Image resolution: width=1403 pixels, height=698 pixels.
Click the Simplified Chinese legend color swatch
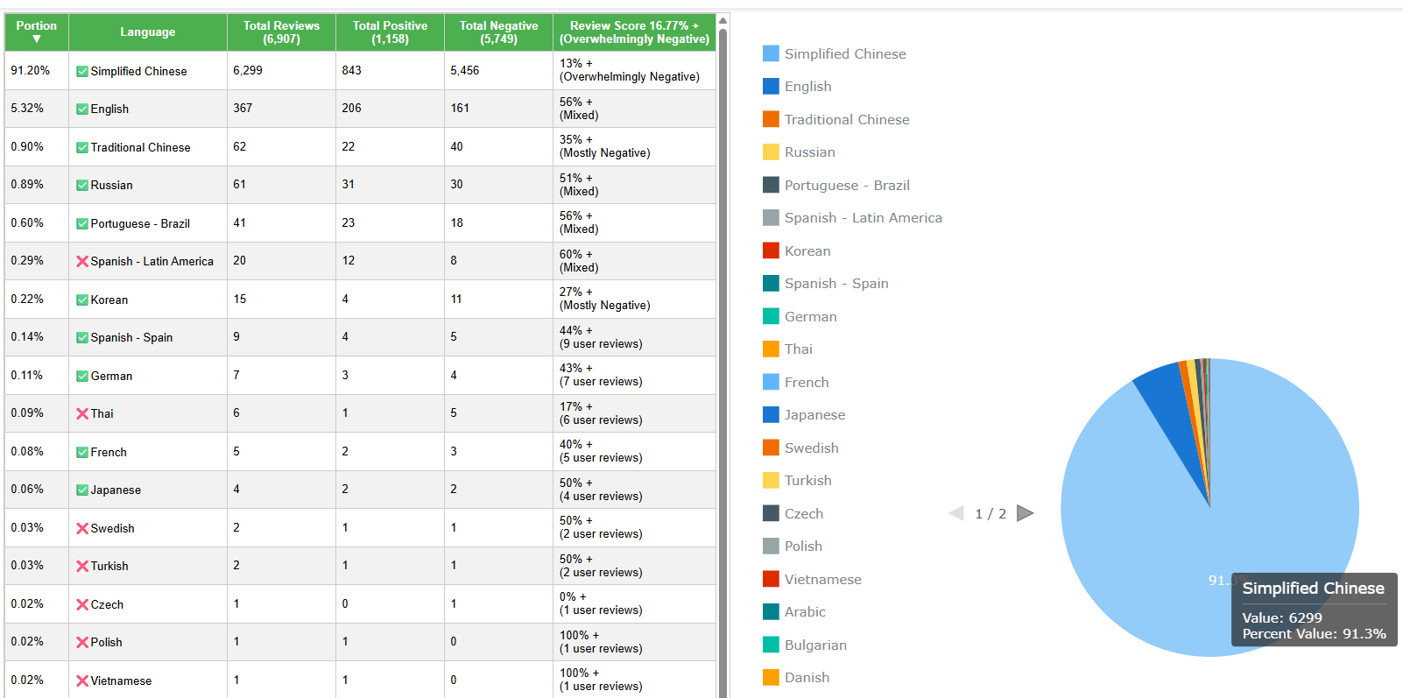pyautogui.click(x=771, y=53)
